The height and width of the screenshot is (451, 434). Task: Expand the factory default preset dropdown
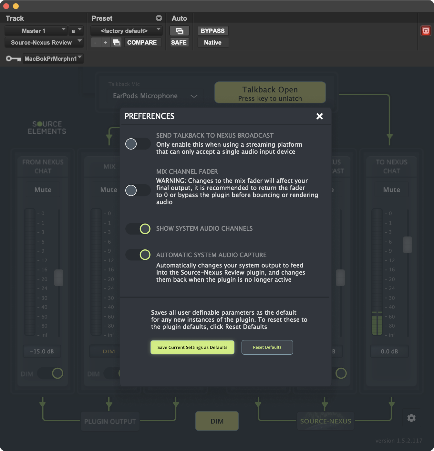pos(126,31)
